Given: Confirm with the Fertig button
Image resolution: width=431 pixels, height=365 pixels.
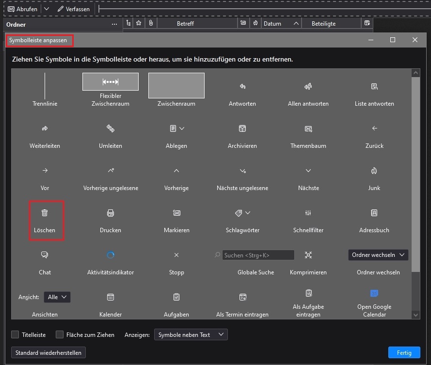Looking at the screenshot, I should pos(404,352).
